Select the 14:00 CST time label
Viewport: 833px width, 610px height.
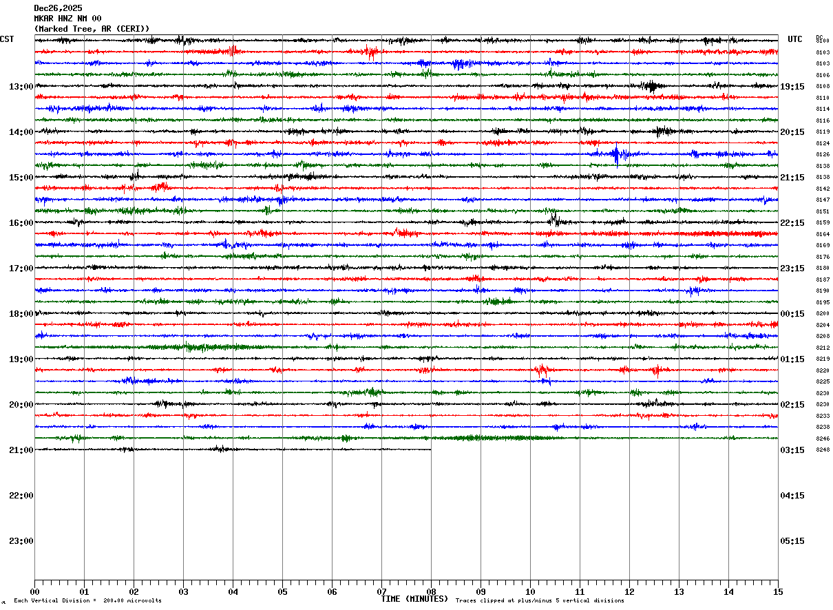[x=21, y=132]
